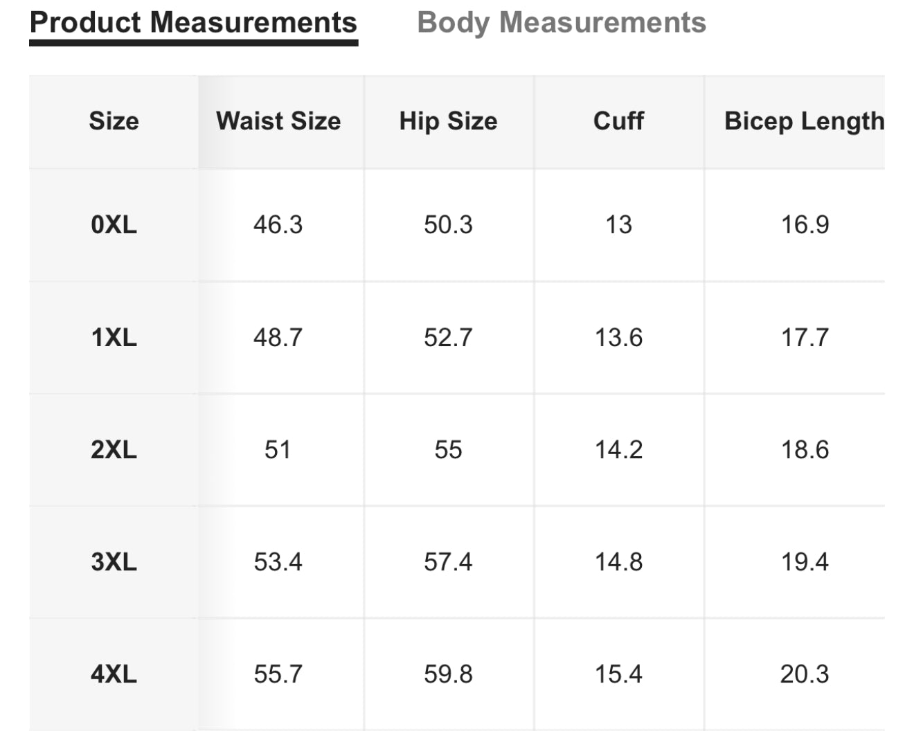Click the 20.3 bicep length cell
This screenshot has width=914, height=731.
(x=805, y=674)
